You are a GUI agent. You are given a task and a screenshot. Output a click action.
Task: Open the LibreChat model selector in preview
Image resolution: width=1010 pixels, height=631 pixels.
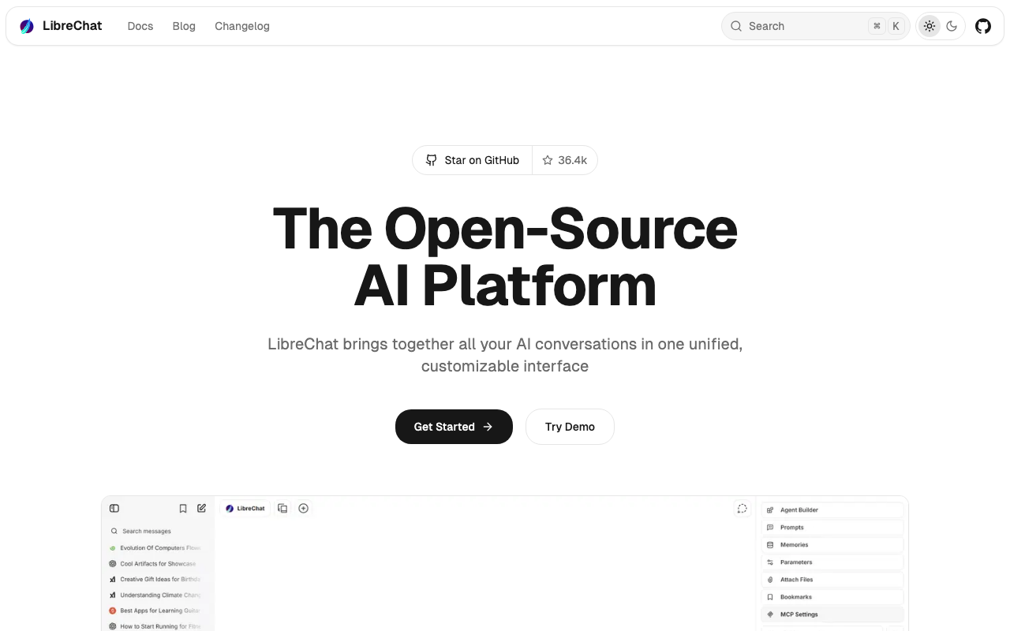[x=245, y=509]
